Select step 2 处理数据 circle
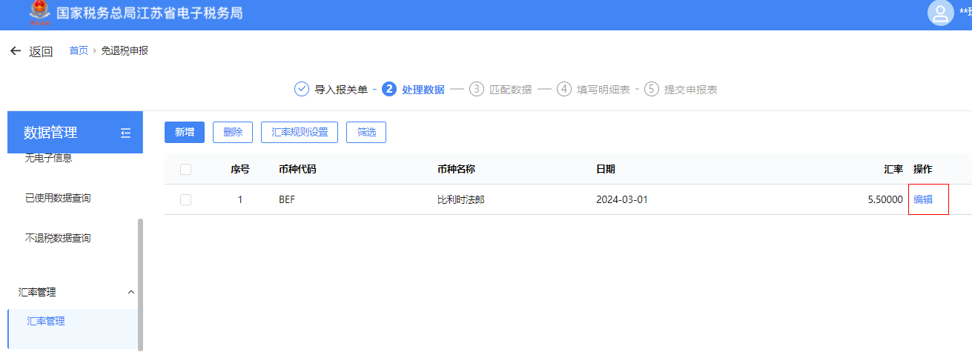The height and width of the screenshot is (355, 972). 389,89
